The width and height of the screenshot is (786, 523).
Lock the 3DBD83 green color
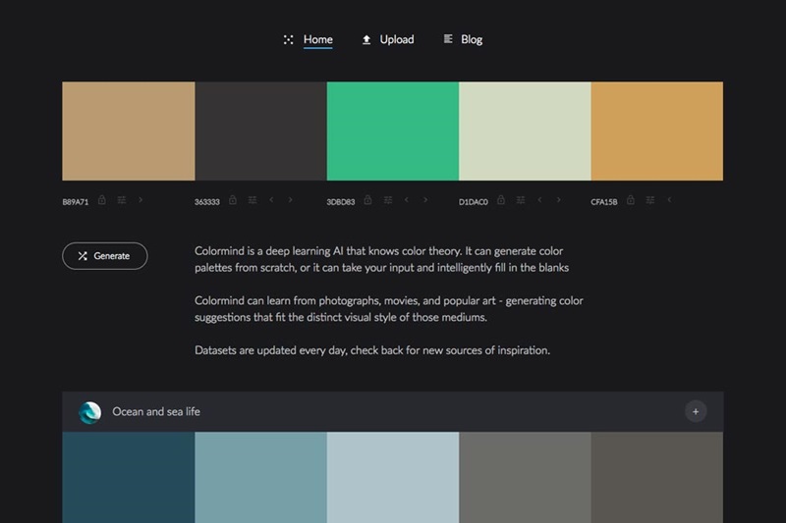(367, 200)
